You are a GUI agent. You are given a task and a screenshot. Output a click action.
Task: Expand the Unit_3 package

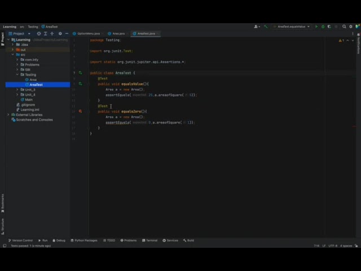click(17, 90)
